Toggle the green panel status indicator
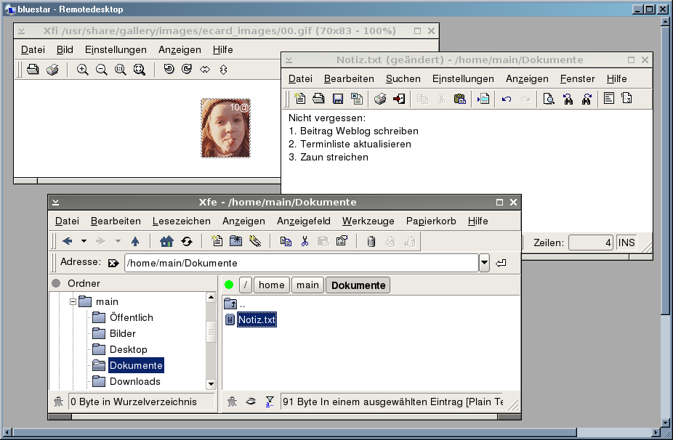This screenshot has width=673, height=440. [x=229, y=285]
